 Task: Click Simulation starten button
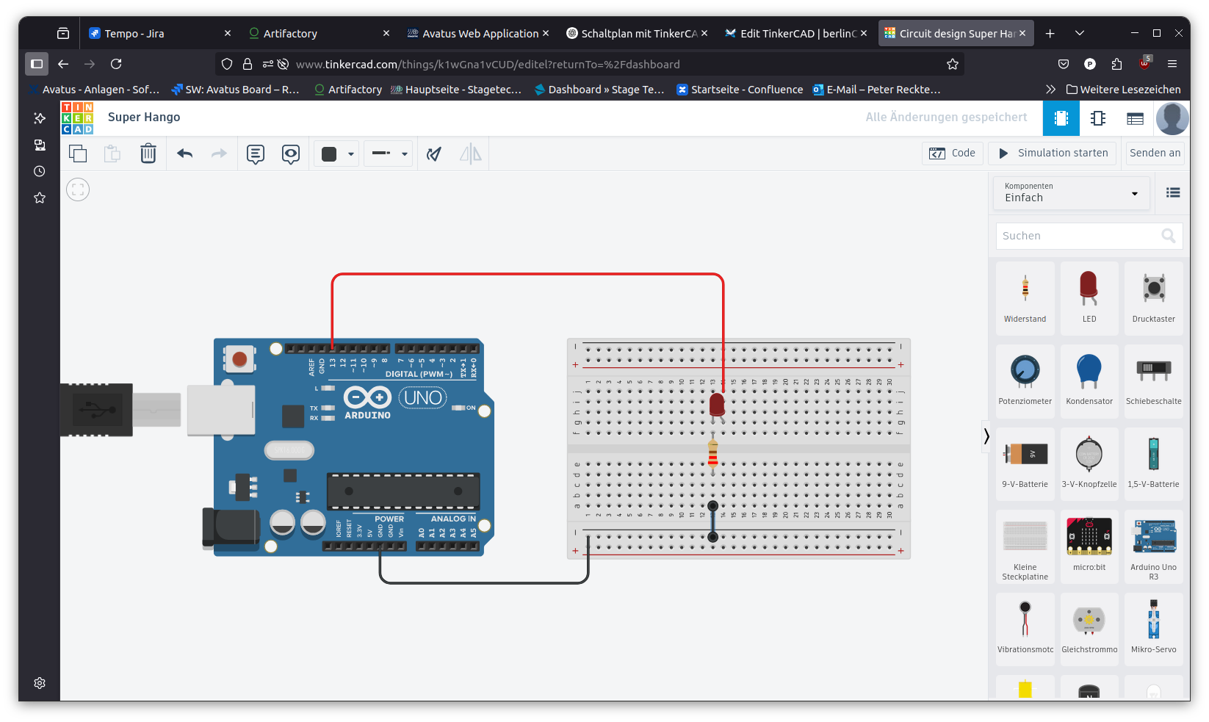(x=1053, y=153)
